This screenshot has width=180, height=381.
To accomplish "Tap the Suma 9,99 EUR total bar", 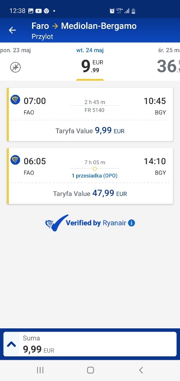I will click(90, 344).
